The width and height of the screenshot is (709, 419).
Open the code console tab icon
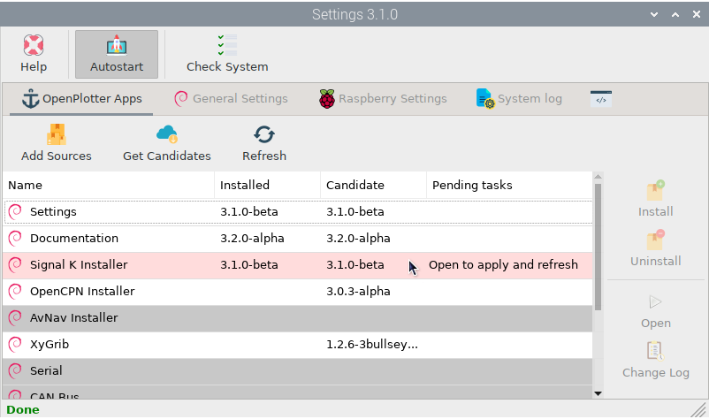(x=601, y=99)
